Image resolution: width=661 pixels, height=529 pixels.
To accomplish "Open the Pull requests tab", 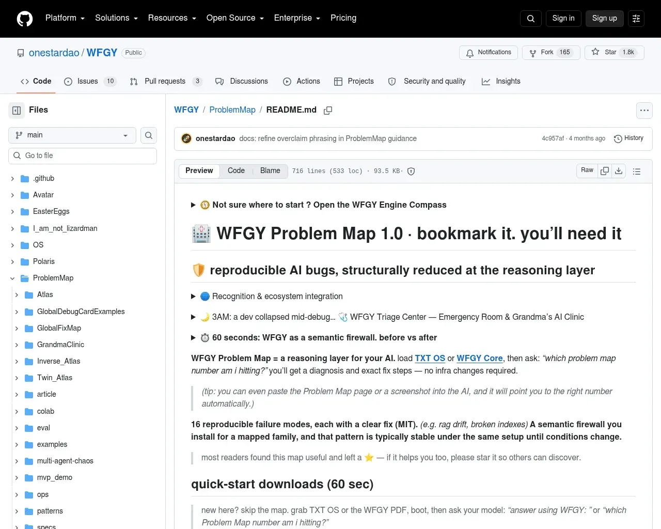I will coord(166,82).
